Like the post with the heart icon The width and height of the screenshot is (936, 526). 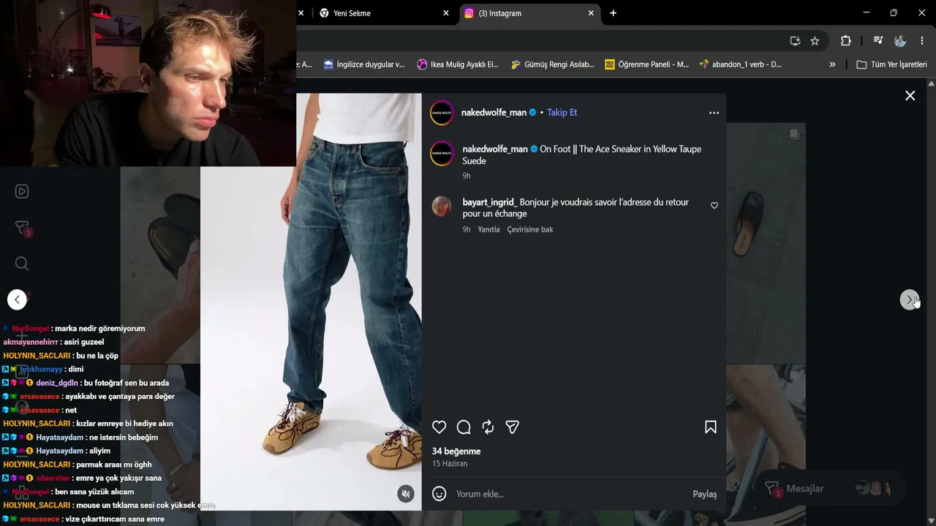(439, 427)
